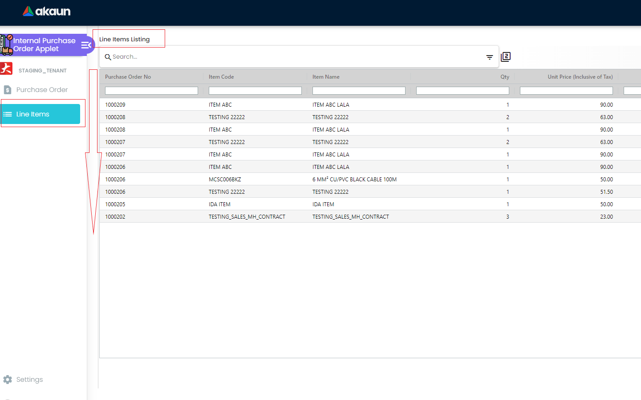Sort by Purchase Order No column header
Screen dimensions: 641x400
pyautogui.click(x=128, y=77)
